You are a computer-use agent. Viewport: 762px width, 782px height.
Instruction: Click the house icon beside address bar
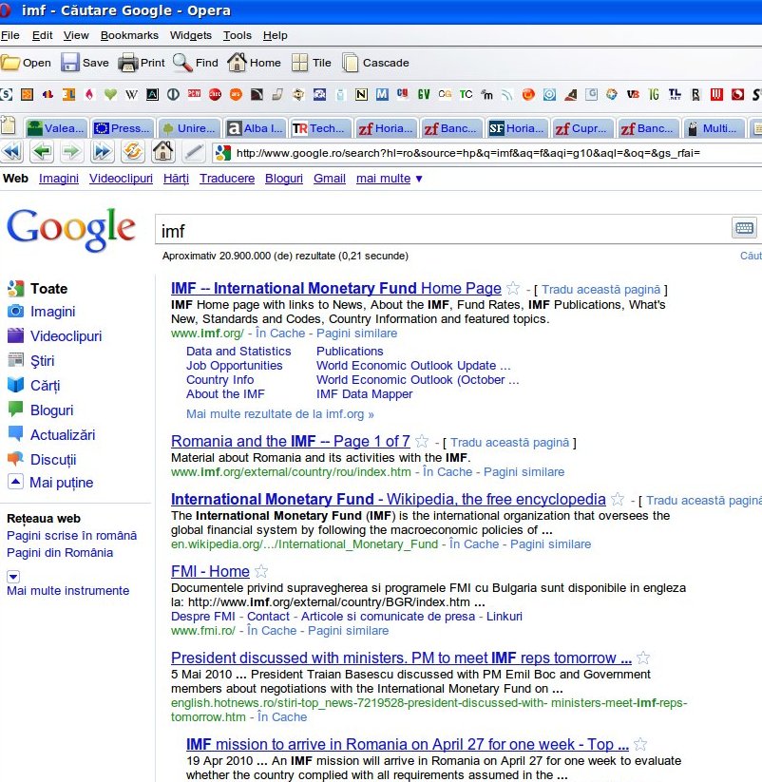click(x=163, y=152)
